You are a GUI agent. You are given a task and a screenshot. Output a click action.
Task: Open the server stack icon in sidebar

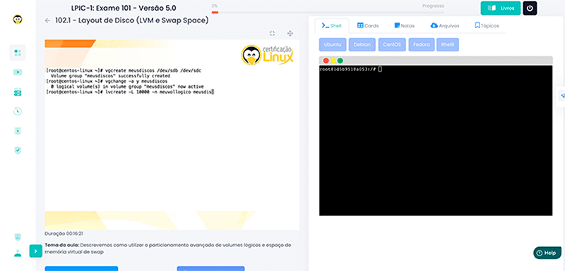[x=17, y=92]
